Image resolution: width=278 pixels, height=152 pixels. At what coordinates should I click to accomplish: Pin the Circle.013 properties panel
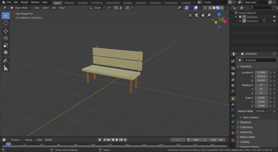pos(274,54)
